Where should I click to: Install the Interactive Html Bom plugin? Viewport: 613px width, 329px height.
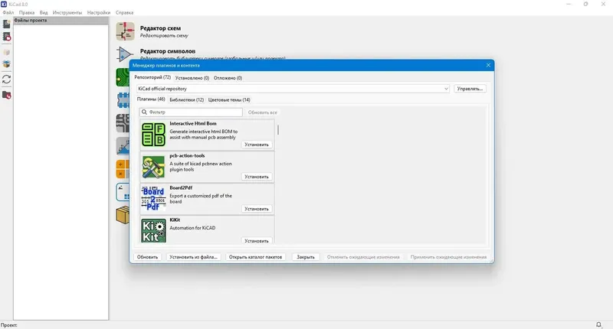[x=257, y=145]
